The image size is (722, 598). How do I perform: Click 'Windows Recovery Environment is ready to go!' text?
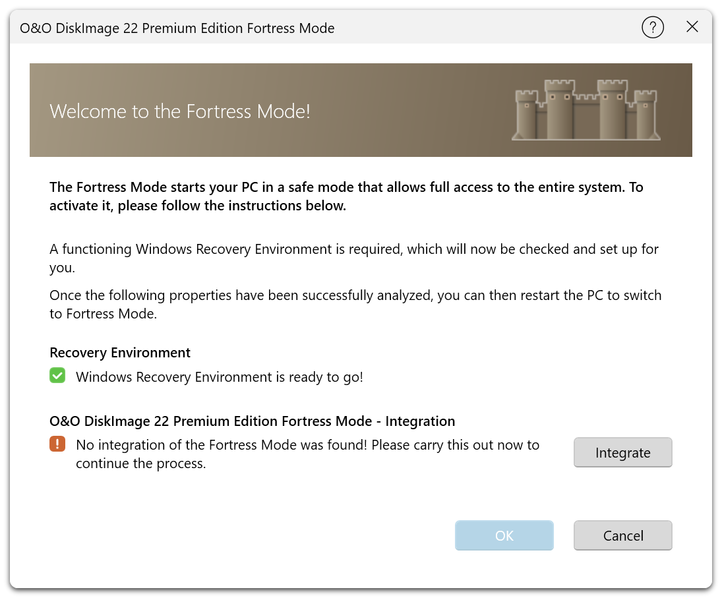[x=219, y=377]
